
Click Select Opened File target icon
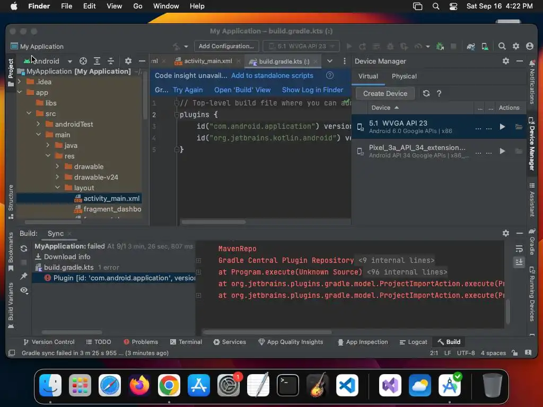(x=83, y=61)
